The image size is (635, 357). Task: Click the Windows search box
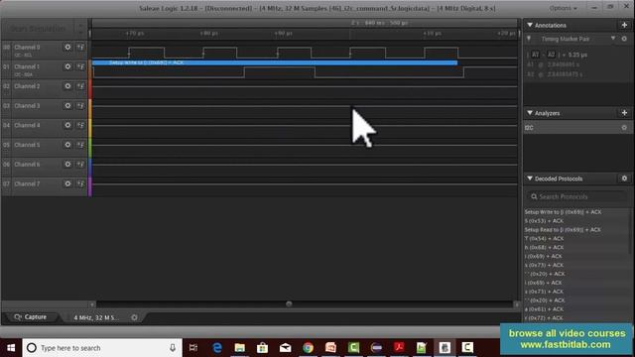(102, 348)
